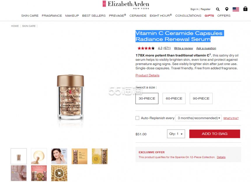Screen dimensions: 251x182
Task: View the model face thumbnail image
Action: [x=59, y=156]
